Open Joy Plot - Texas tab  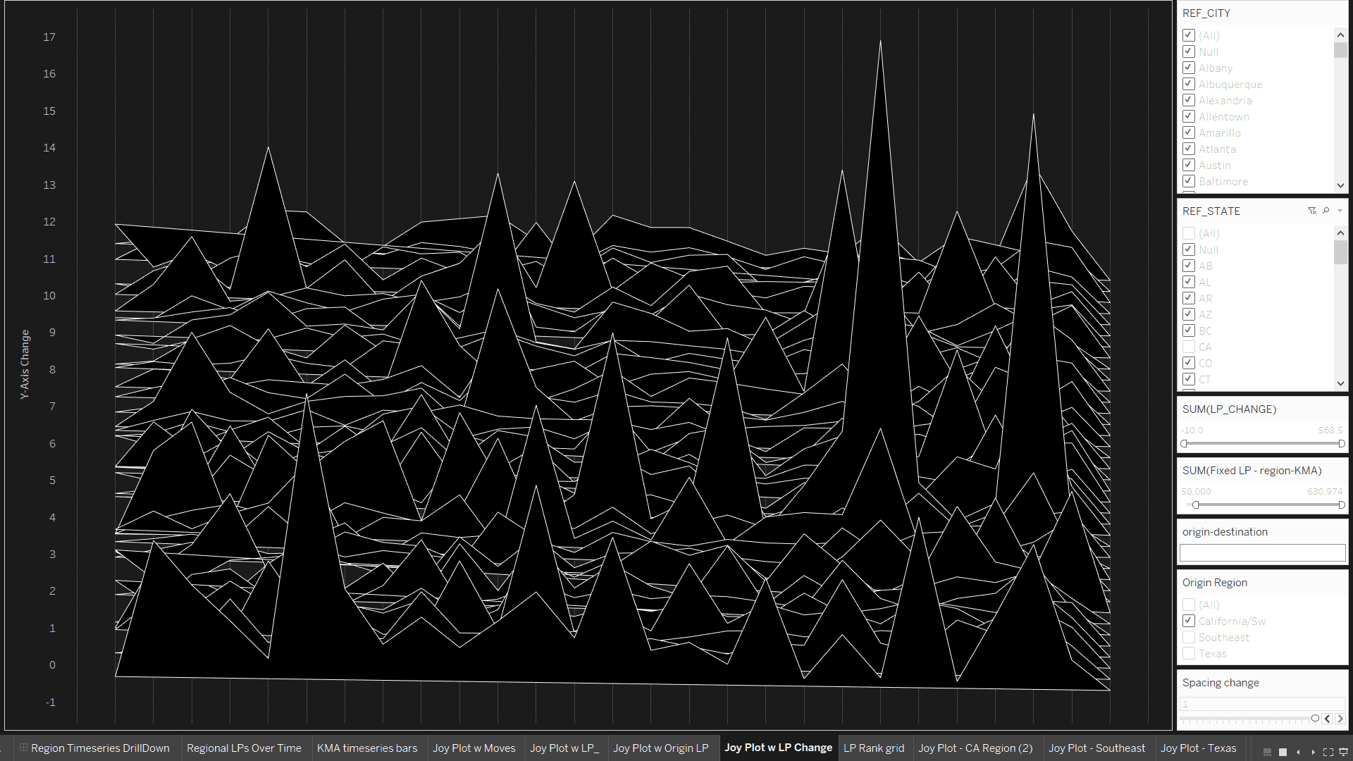[x=1199, y=748]
